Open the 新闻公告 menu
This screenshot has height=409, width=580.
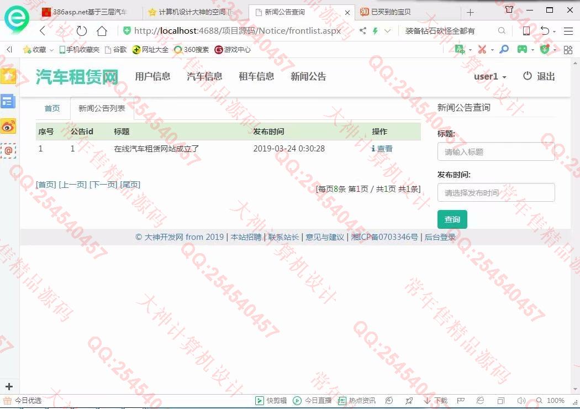[308, 77]
